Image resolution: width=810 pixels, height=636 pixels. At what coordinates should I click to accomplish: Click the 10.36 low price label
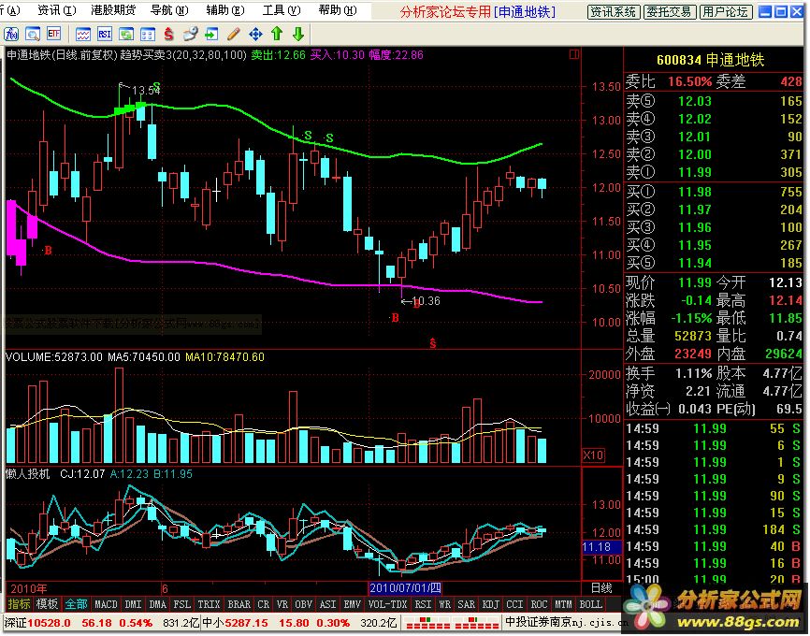tap(427, 300)
